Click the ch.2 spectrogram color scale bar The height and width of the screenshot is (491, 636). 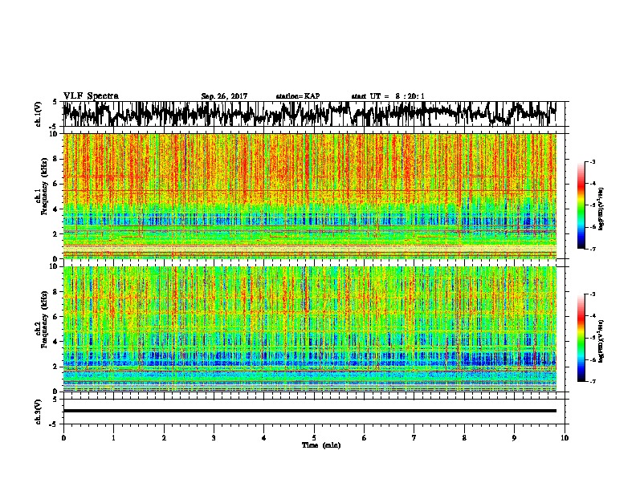pos(581,338)
